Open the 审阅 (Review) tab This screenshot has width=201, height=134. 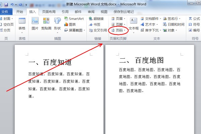point(91,12)
